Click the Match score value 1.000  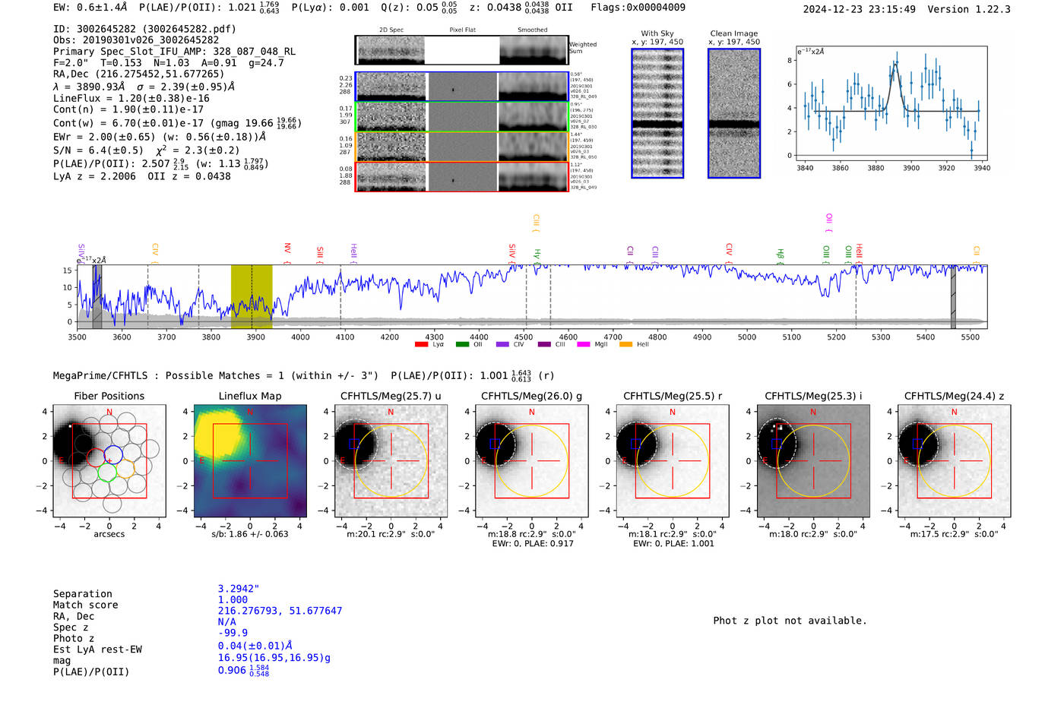[x=233, y=599]
